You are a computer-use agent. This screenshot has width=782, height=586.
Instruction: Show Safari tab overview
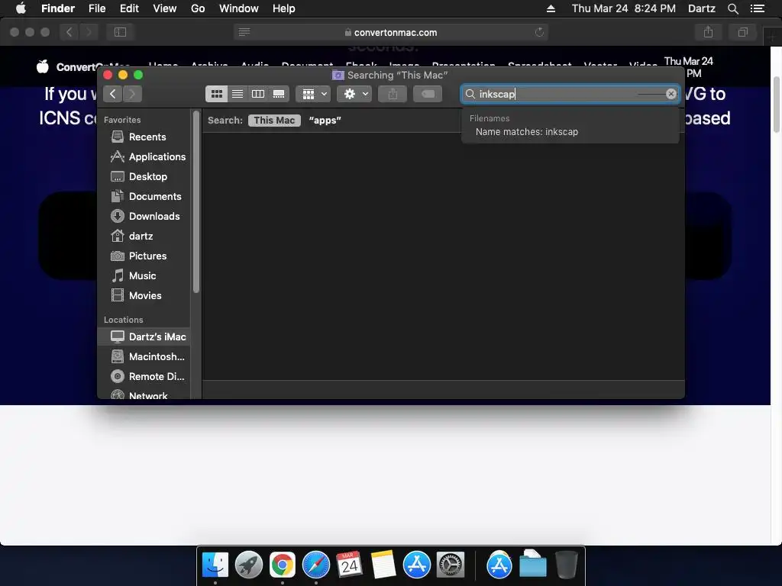[x=742, y=32]
